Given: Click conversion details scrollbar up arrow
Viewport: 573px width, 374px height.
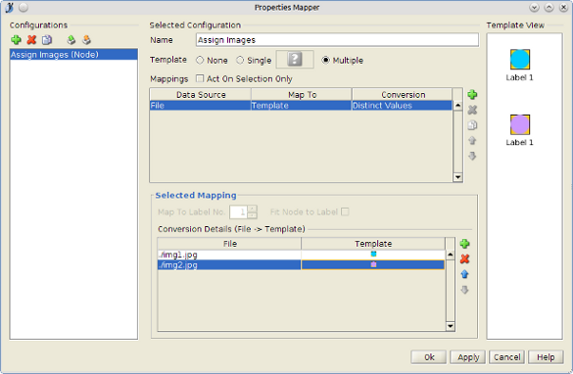Looking at the screenshot, I should click(451, 255).
